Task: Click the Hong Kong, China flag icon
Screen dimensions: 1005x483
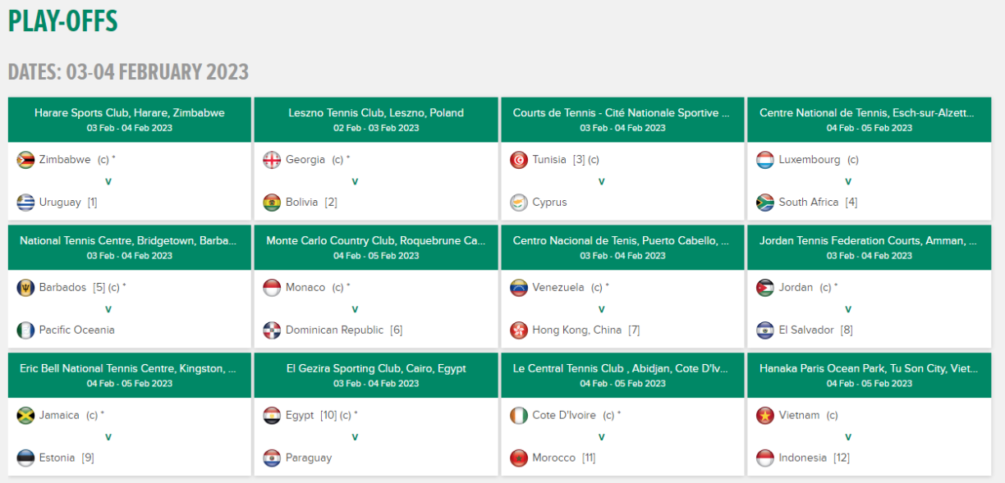Action: (x=518, y=330)
